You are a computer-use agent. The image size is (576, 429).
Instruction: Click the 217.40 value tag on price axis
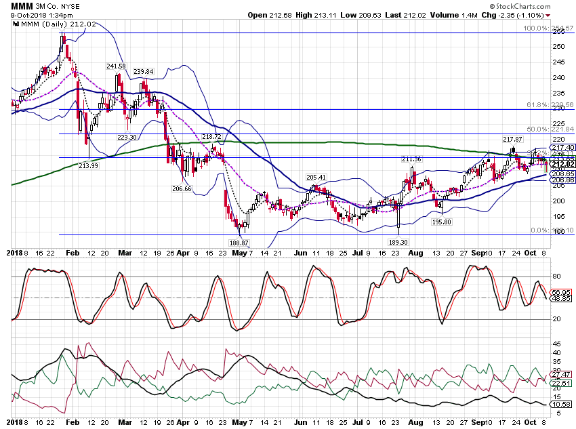click(x=562, y=148)
